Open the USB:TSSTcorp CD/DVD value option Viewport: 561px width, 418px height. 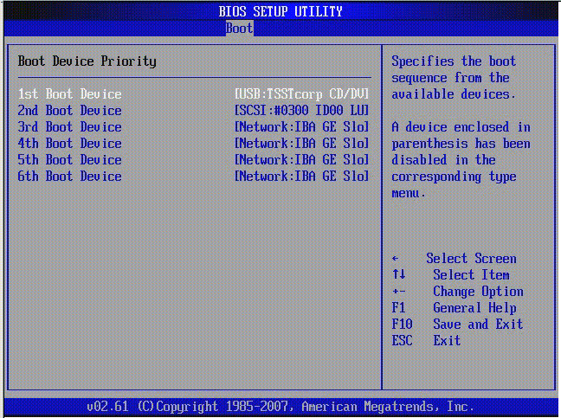pyautogui.click(x=302, y=94)
